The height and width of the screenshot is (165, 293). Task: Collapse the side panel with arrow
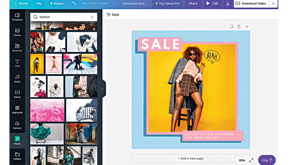(103, 89)
